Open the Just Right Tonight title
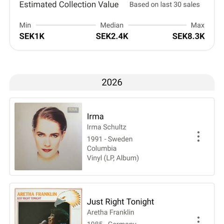Viewport: 224px width, 224px height. point(120,202)
